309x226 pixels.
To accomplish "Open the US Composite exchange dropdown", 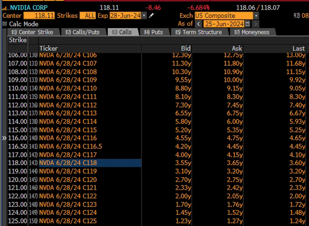I will pyautogui.click(x=256, y=15).
